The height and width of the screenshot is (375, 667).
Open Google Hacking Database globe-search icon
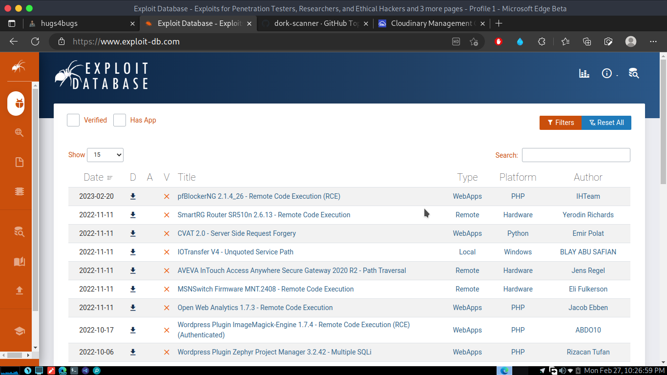19,132
